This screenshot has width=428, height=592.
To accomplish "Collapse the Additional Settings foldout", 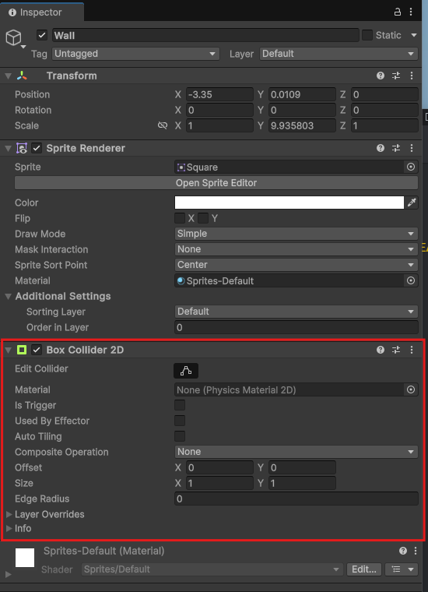I will pos(8,296).
